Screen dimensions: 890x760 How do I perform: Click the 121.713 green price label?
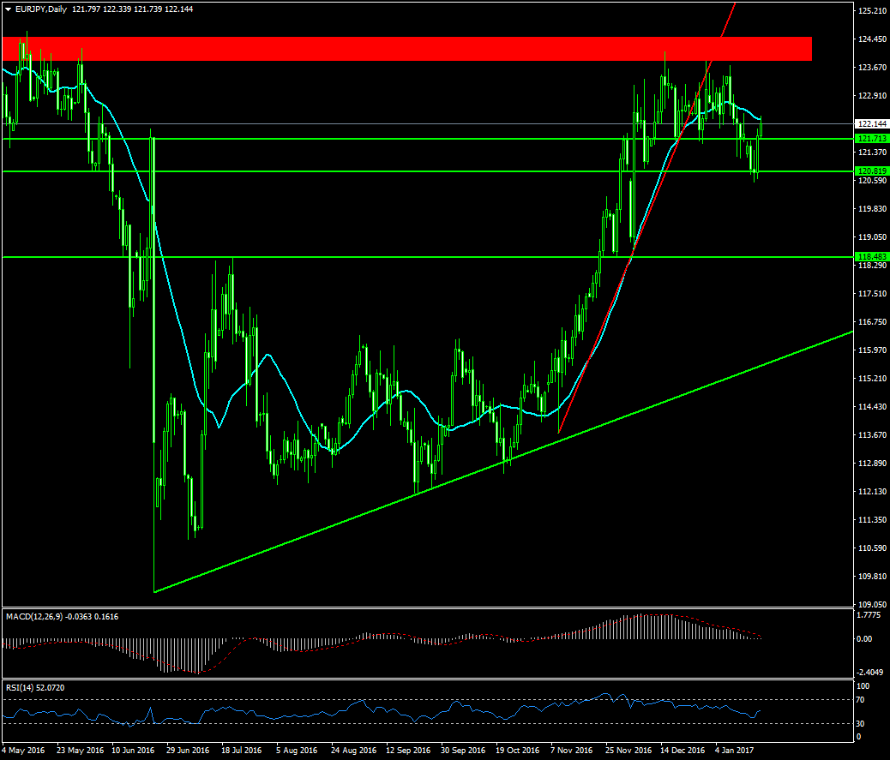coord(871,139)
